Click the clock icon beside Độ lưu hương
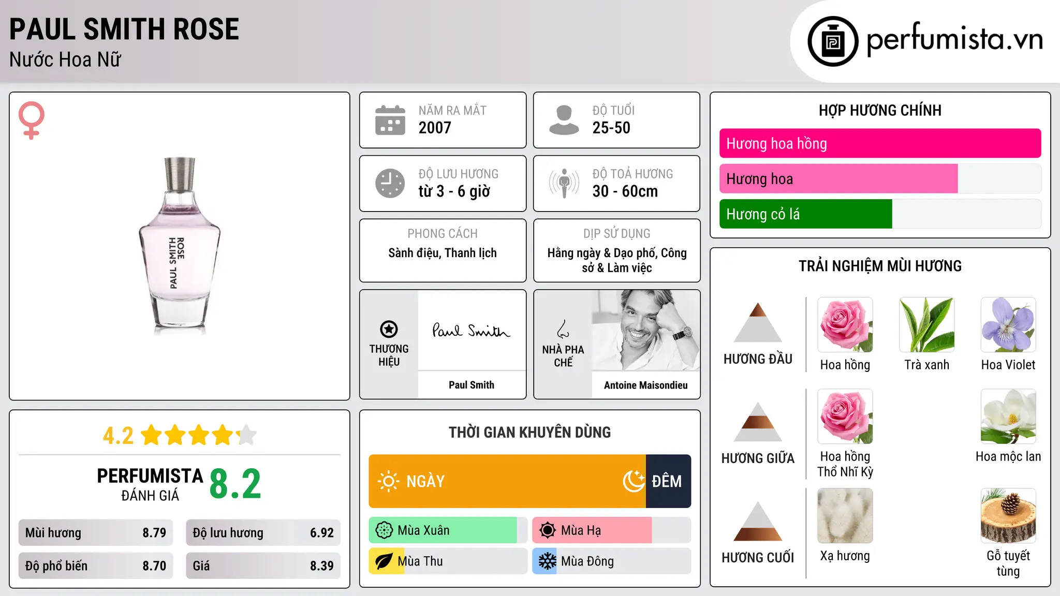This screenshot has width=1060, height=596. point(390,183)
